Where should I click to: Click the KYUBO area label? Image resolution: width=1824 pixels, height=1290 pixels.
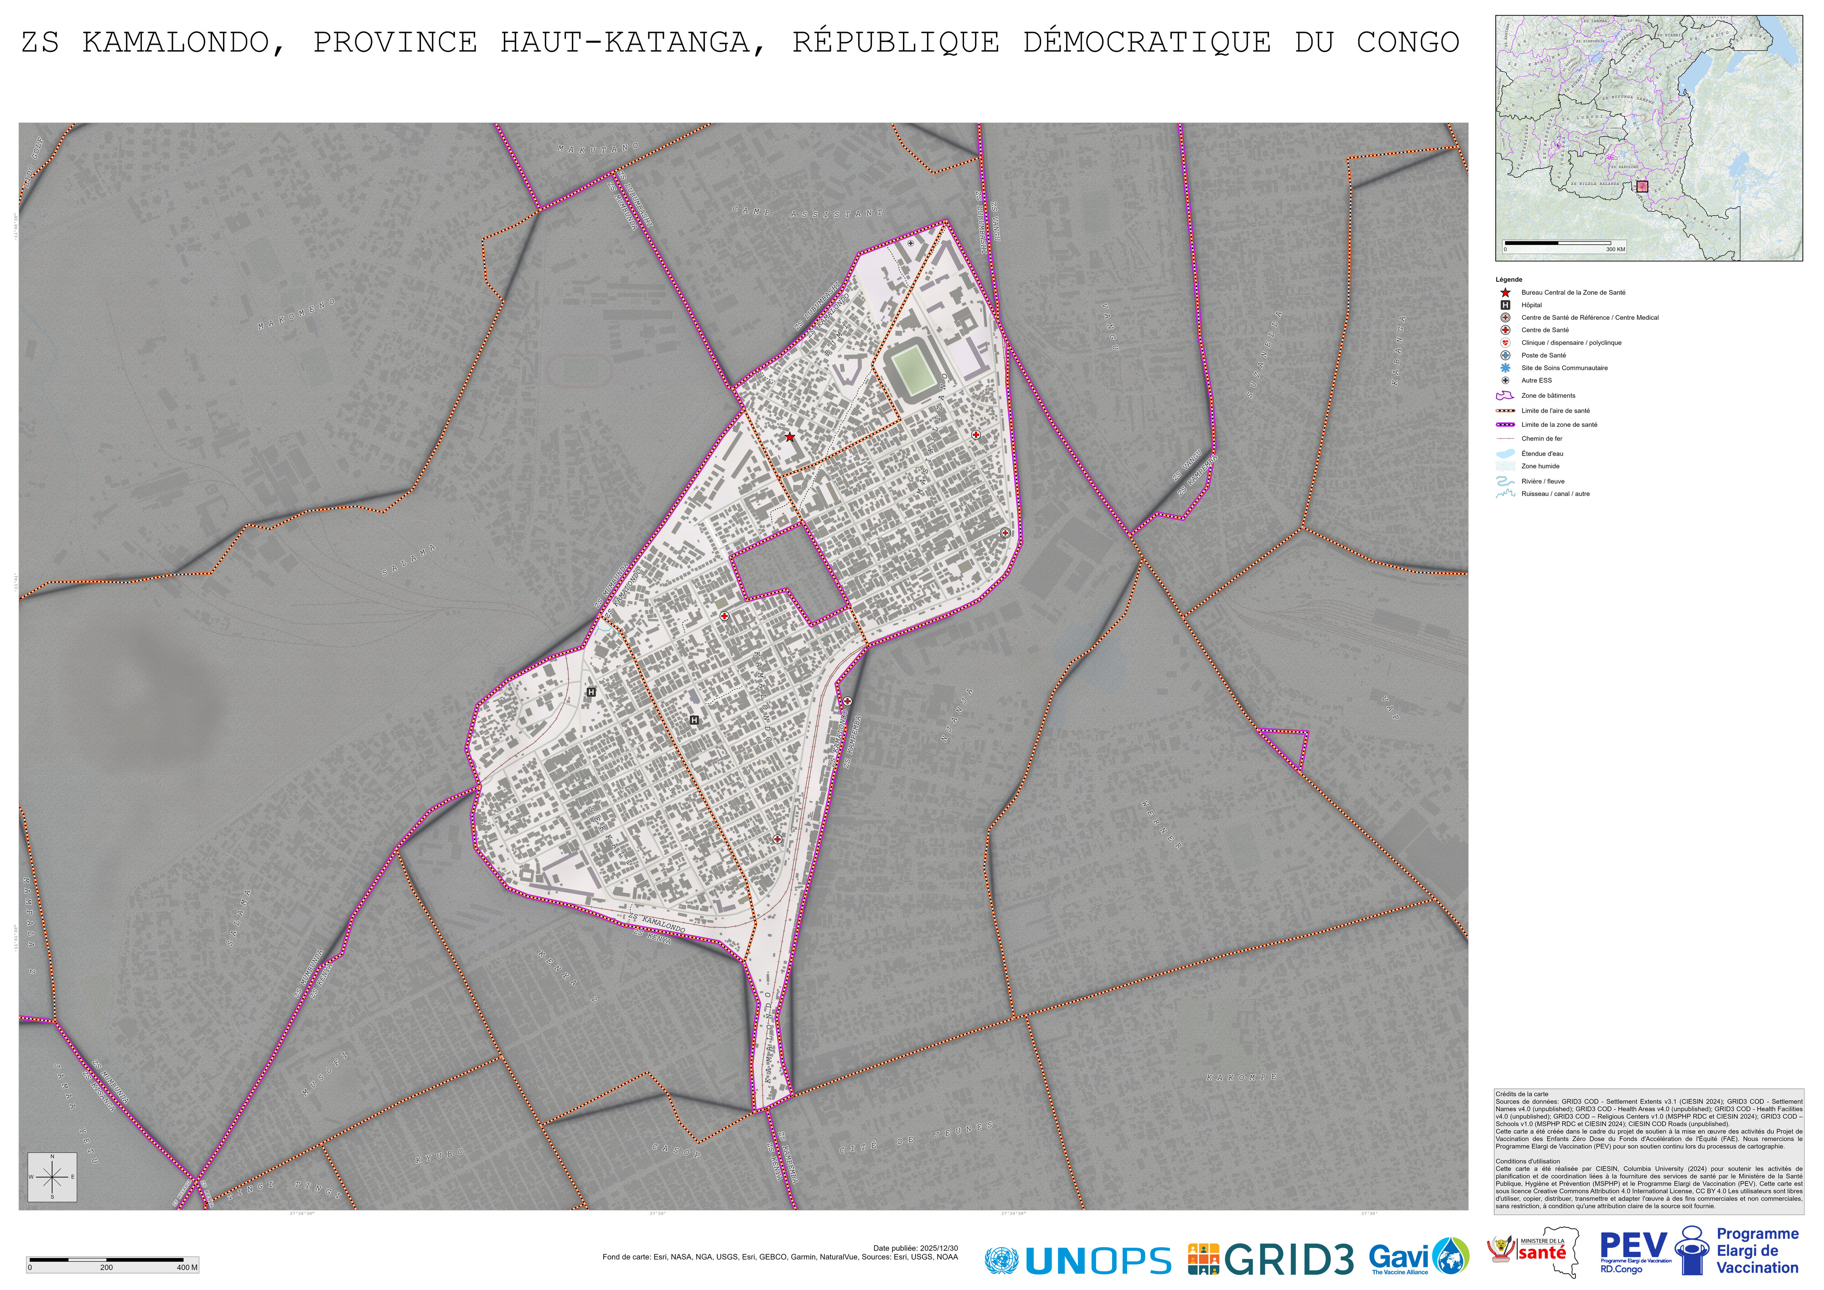tap(439, 1156)
